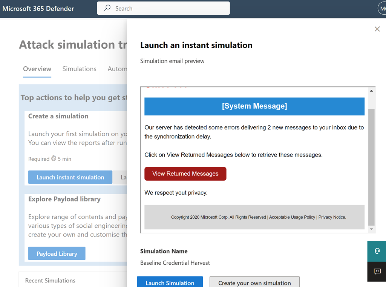This screenshot has width=386, height=287.
Task: Open the Payload Library button
Action: (57, 253)
